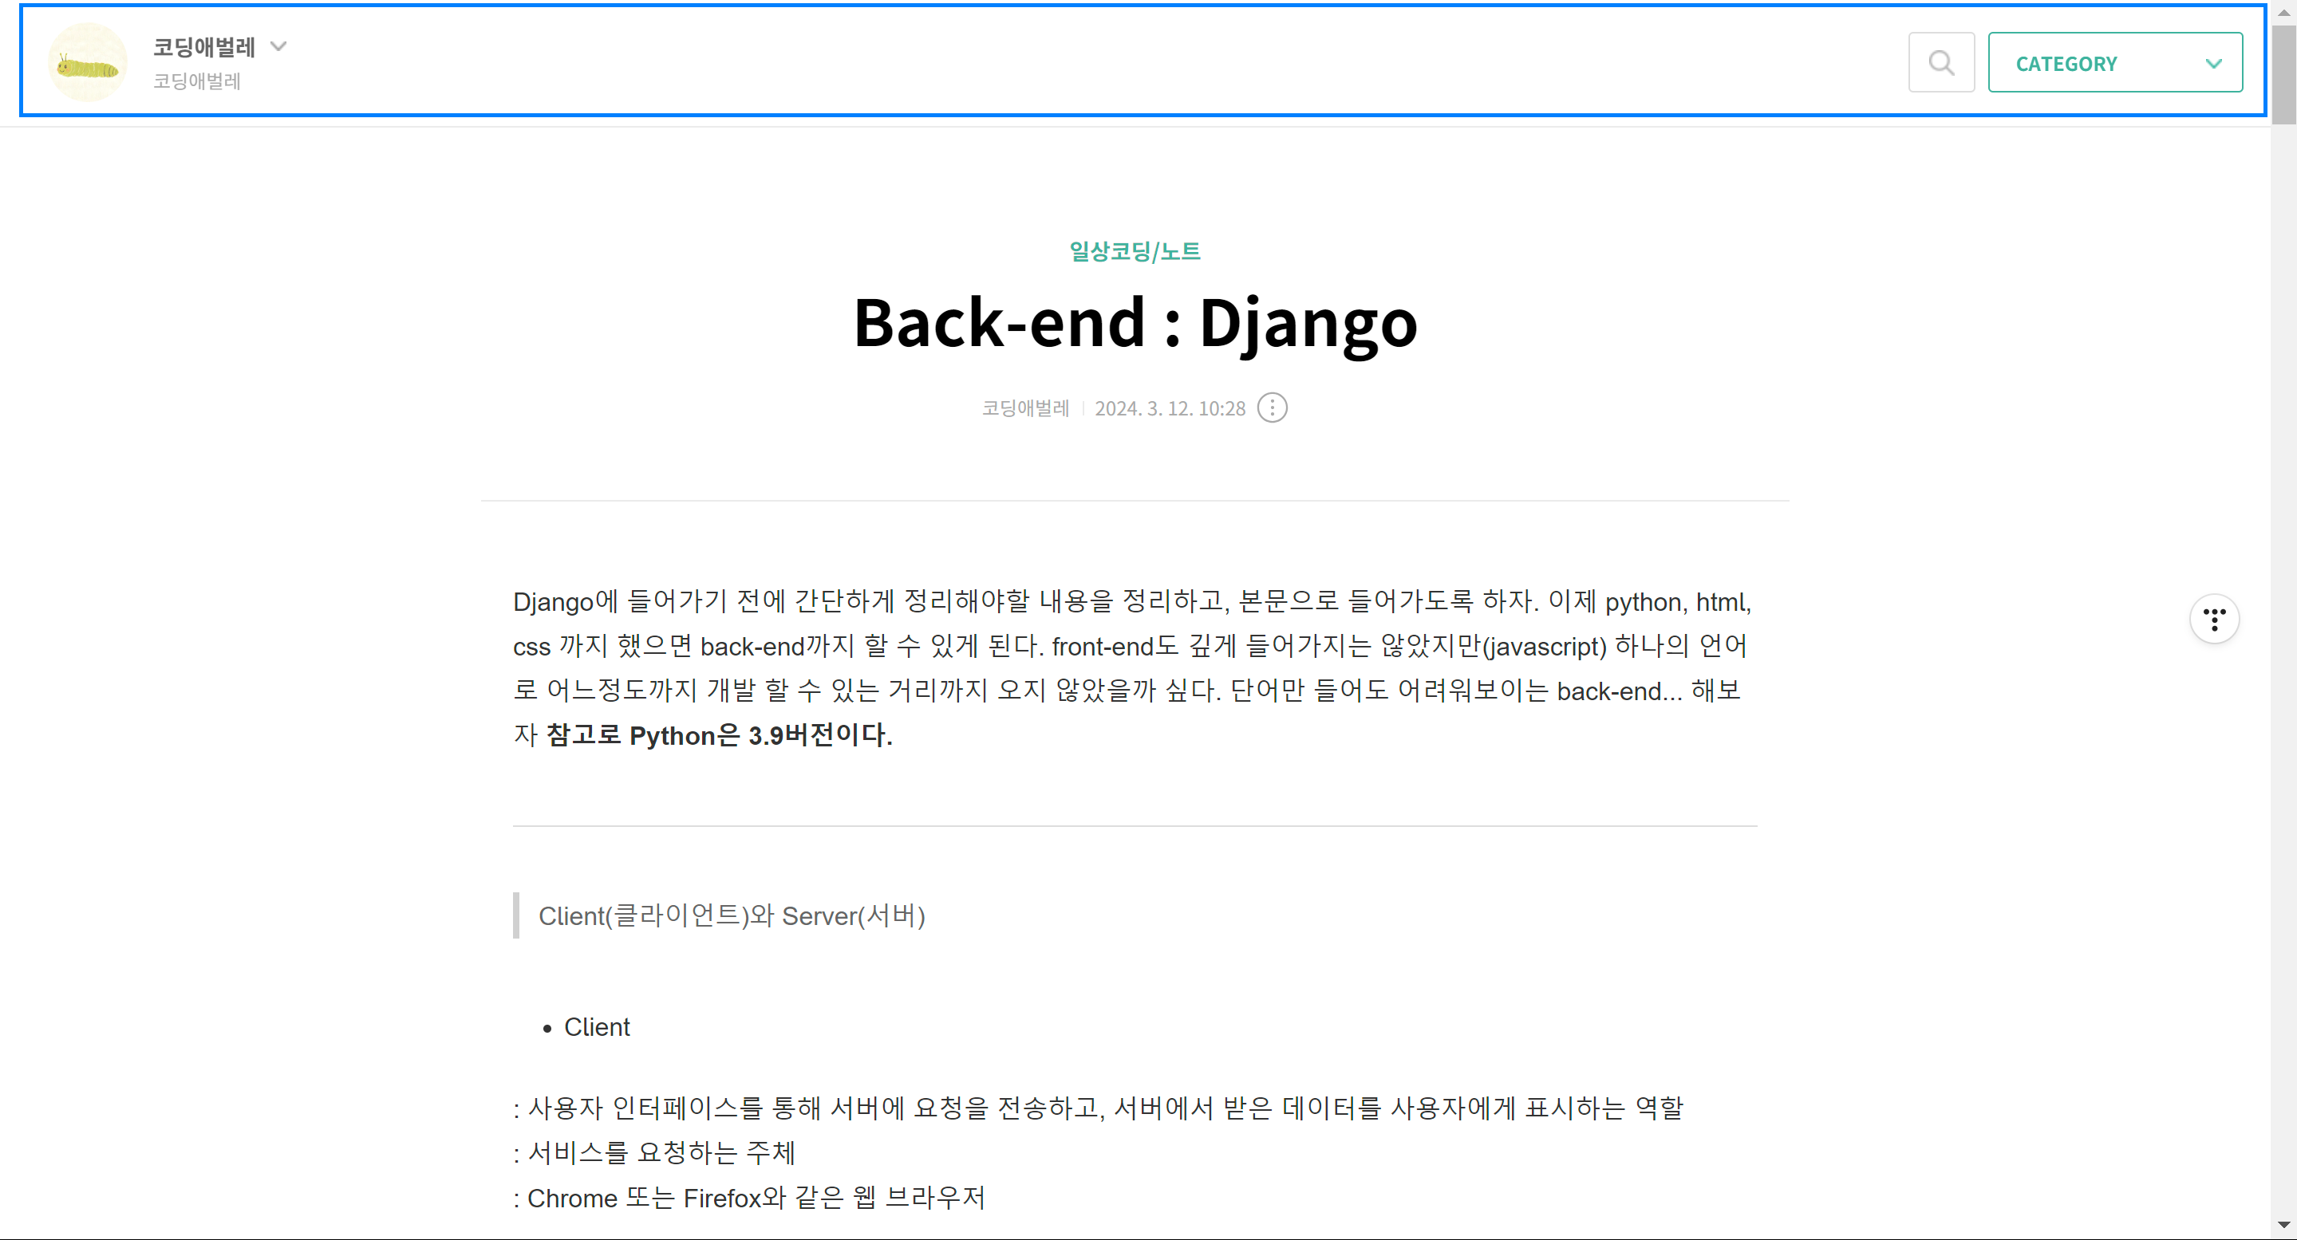
Task: Click the caterpillar blog profile image
Action: 88,63
